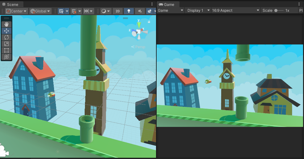The width and height of the screenshot is (304, 159).
Task: Open the 16:9 Aspect dropdown
Action: click(x=235, y=10)
